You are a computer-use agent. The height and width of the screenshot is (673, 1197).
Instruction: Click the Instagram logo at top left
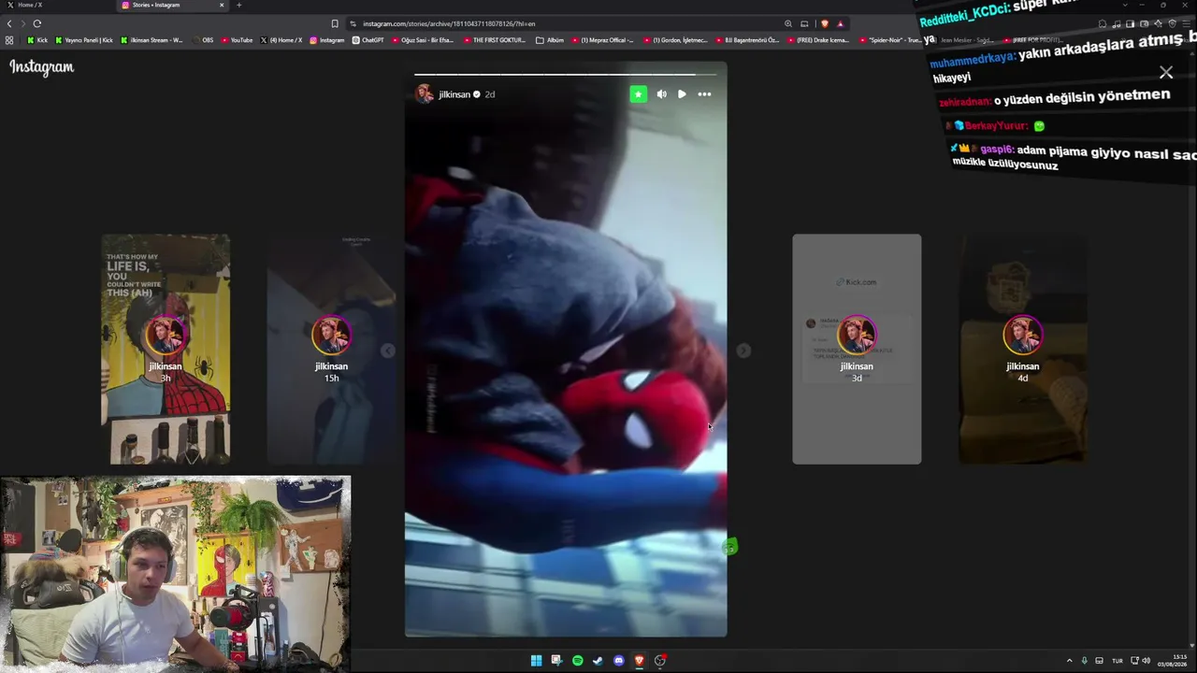[41, 67]
